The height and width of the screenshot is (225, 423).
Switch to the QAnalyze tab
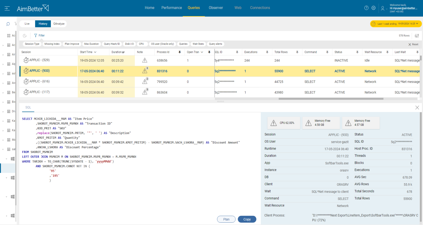tap(59, 24)
